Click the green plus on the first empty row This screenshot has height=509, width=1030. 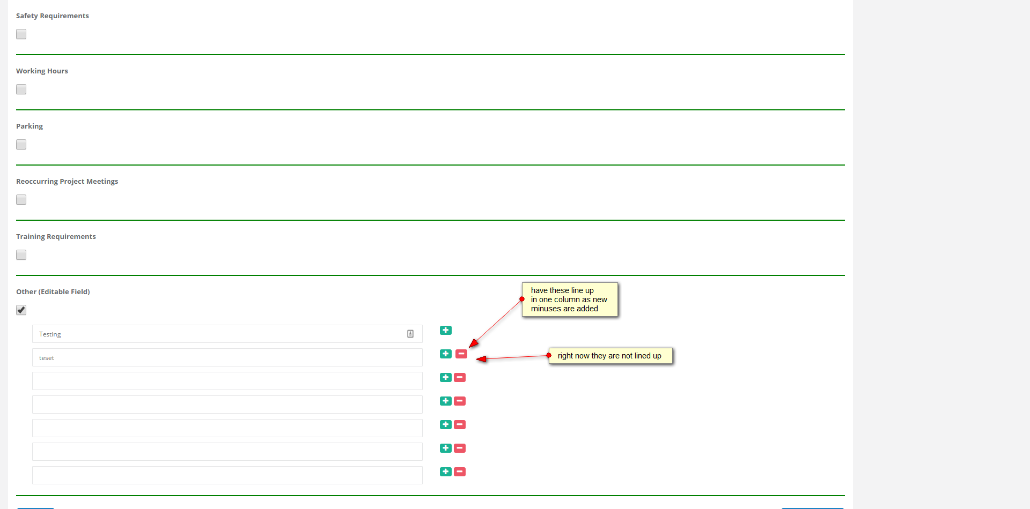446,377
